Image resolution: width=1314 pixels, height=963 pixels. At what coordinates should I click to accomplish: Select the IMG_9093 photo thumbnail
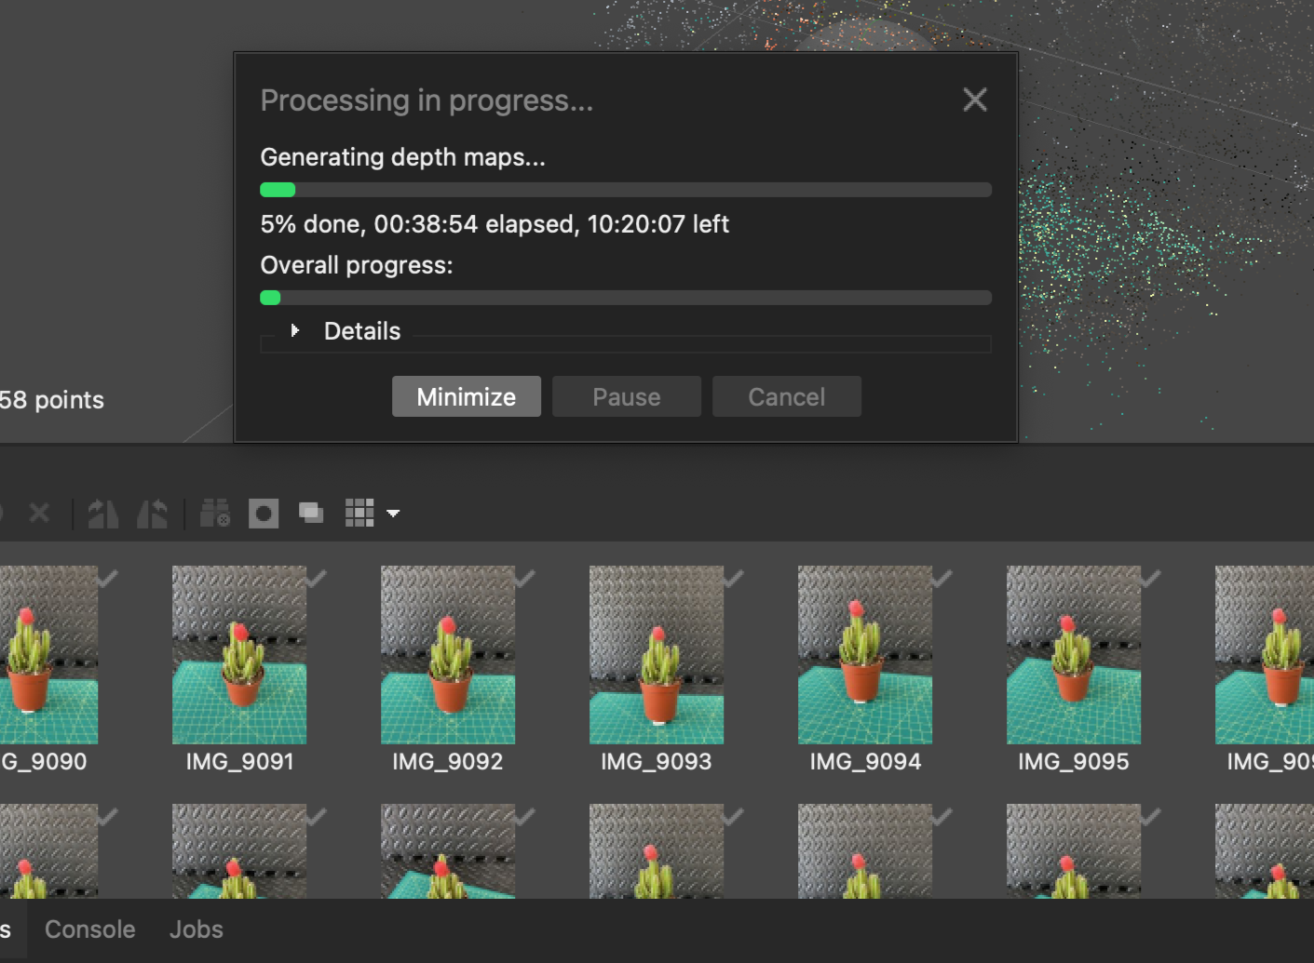click(657, 655)
